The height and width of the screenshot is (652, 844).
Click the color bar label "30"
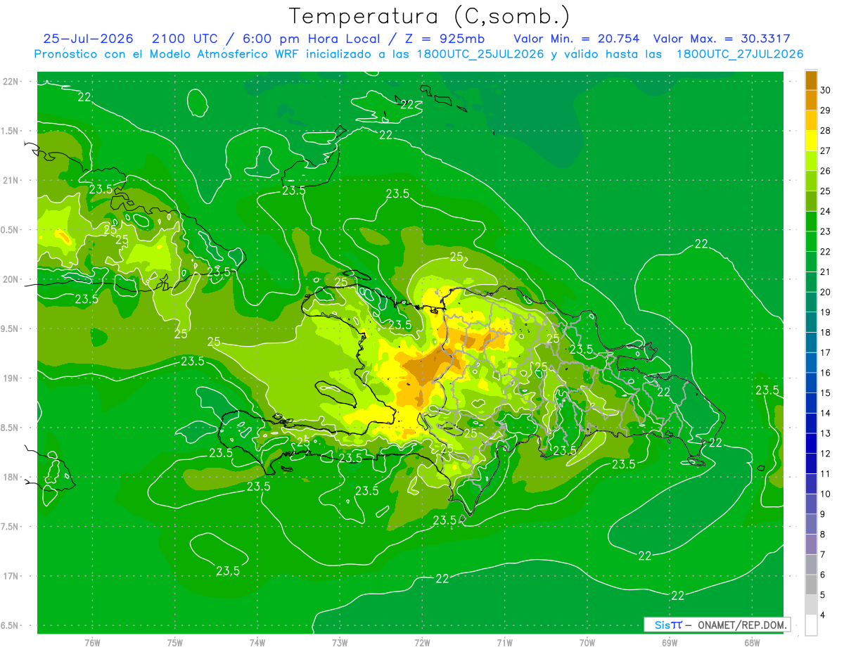(x=826, y=90)
